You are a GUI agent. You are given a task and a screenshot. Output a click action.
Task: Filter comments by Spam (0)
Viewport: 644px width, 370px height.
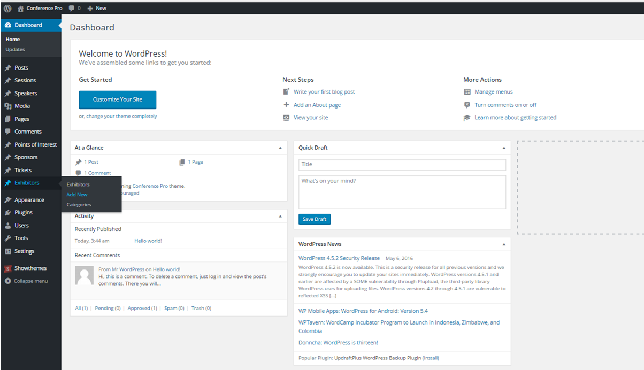[x=174, y=309]
